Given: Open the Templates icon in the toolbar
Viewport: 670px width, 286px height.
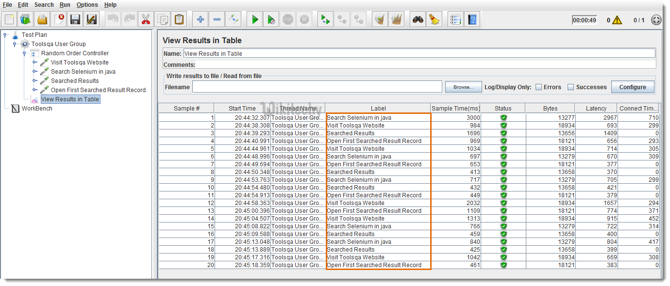Looking at the screenshot, I should [x=25, y=19].
